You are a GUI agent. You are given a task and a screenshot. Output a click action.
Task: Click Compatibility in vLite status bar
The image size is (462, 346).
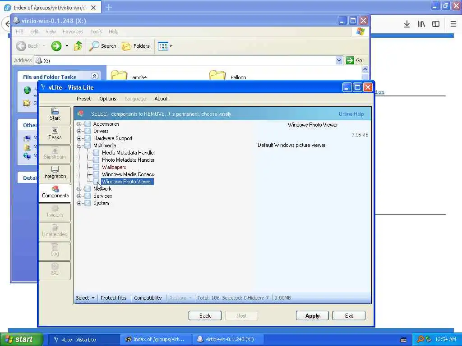coord(148,298)
